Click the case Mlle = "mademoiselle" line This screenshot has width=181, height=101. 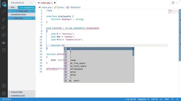coord(67,40)
